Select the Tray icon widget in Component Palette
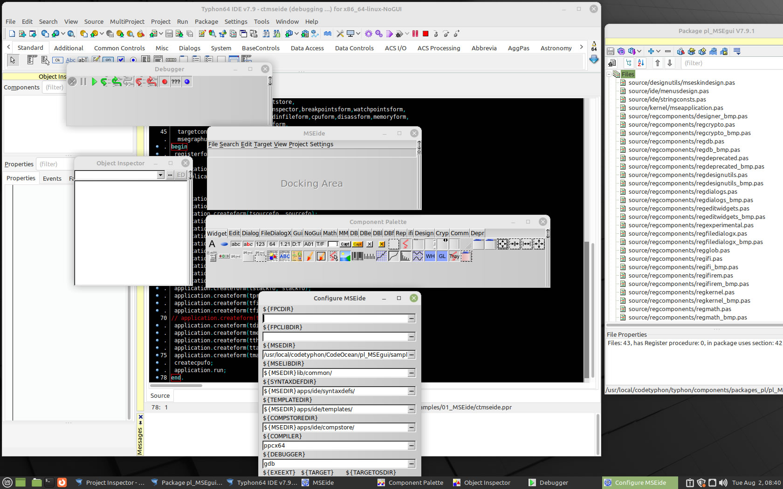The image size is (783, 489). pyautogui.click(x=454, y=256)
